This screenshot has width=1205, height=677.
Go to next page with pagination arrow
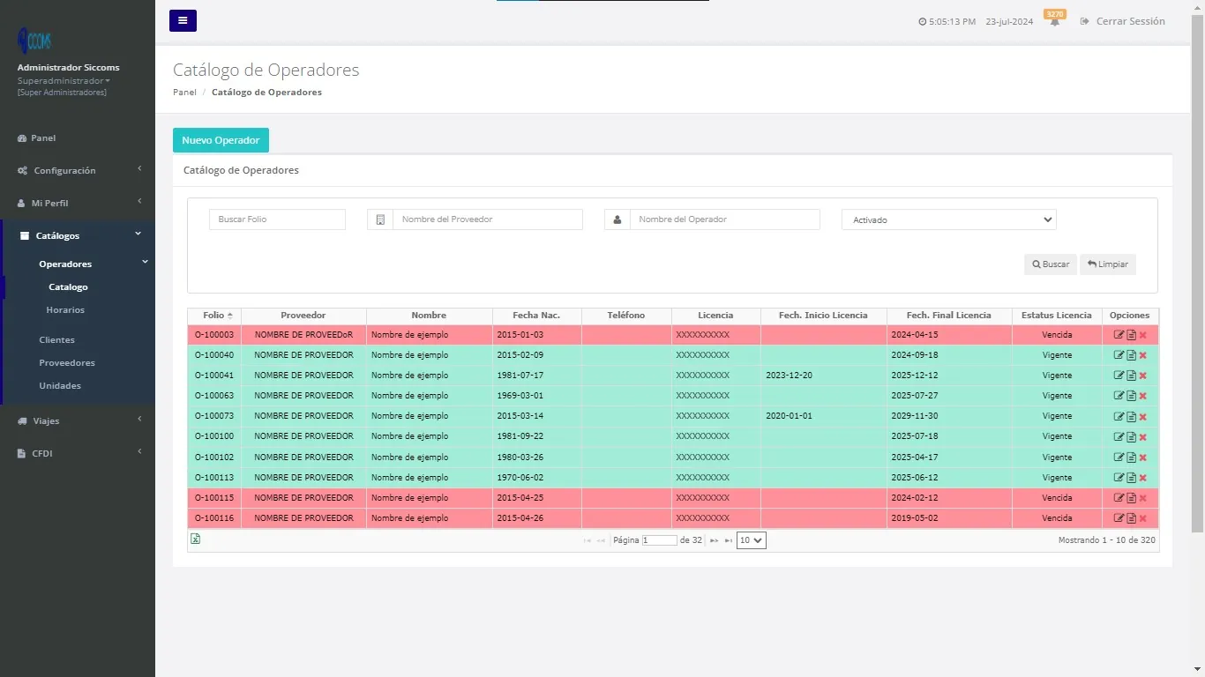[714, 540]
